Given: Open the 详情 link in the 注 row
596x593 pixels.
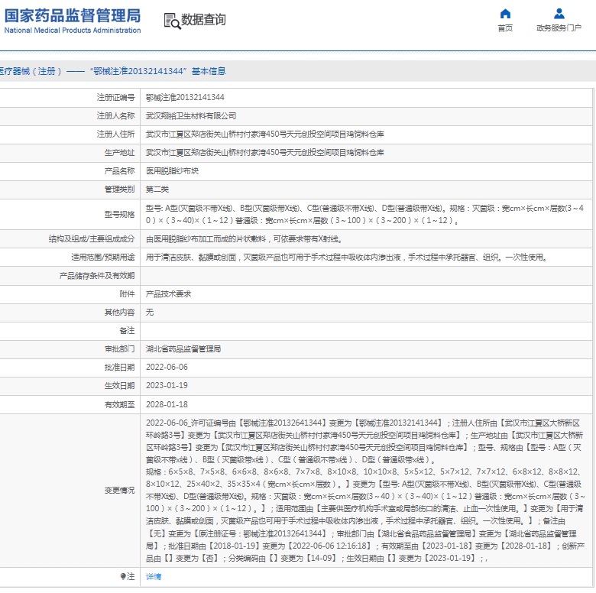Looking at the screenshot, I should coord(154,577).
